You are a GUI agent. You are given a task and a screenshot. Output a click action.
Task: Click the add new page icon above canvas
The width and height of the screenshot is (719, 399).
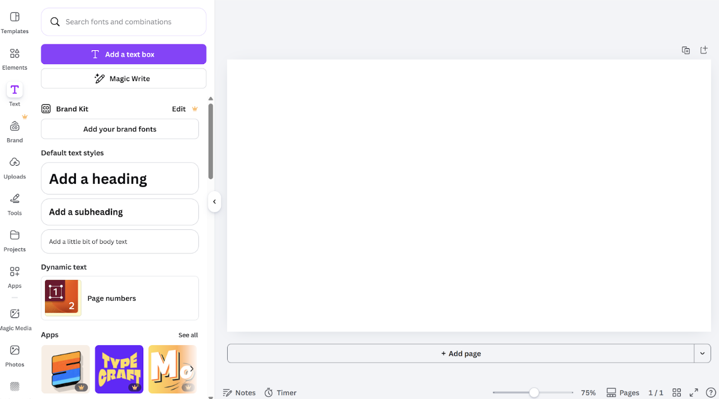(704, 50)
